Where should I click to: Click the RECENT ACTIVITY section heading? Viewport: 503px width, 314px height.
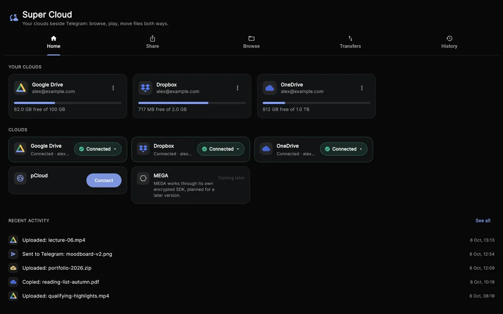pos(29,221)
